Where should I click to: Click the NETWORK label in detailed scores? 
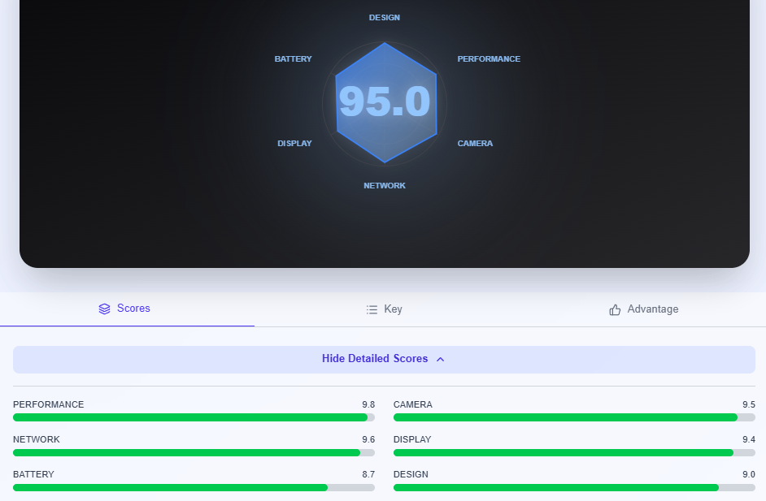coord(37,439)
